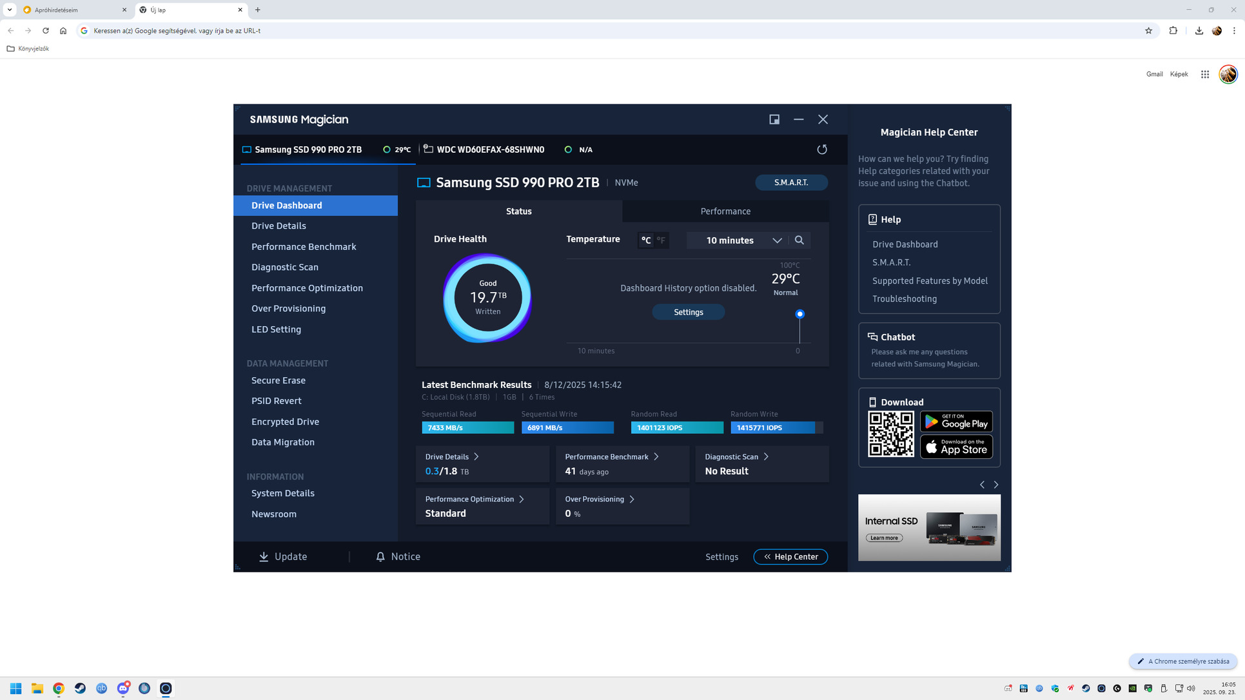
Task: Expand Over Provisioning card chevron
Action: (x=632, y=499)
